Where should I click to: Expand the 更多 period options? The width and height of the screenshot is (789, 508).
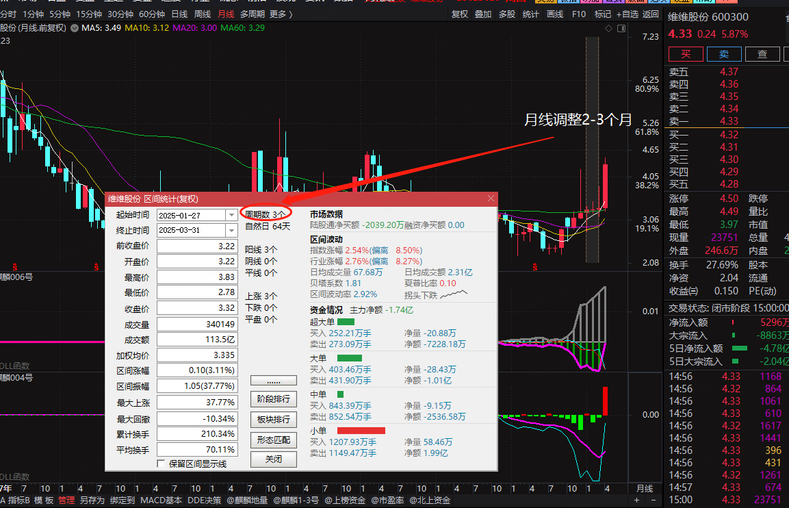pyautogui.click(x=281, y=14)
